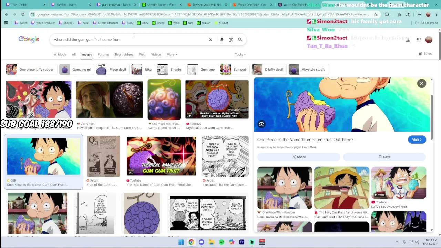Switch to the Videos tab

(x=156, y=54)
